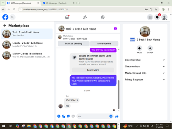The width and height of the screenshot is (172, 129).
Task: Click Terri's avatar beside Yes message
Action: 61,106
